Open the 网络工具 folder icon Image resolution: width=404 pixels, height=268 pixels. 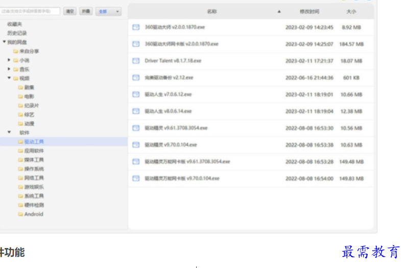pyautogui.click(x=20, y=177)
